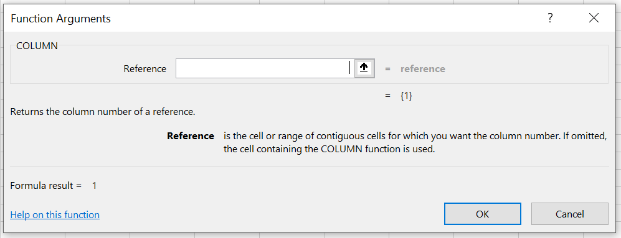Click the spreadsheet grid visible above the dialog
This screenshot has width=621, height=238.
[310, 2]
